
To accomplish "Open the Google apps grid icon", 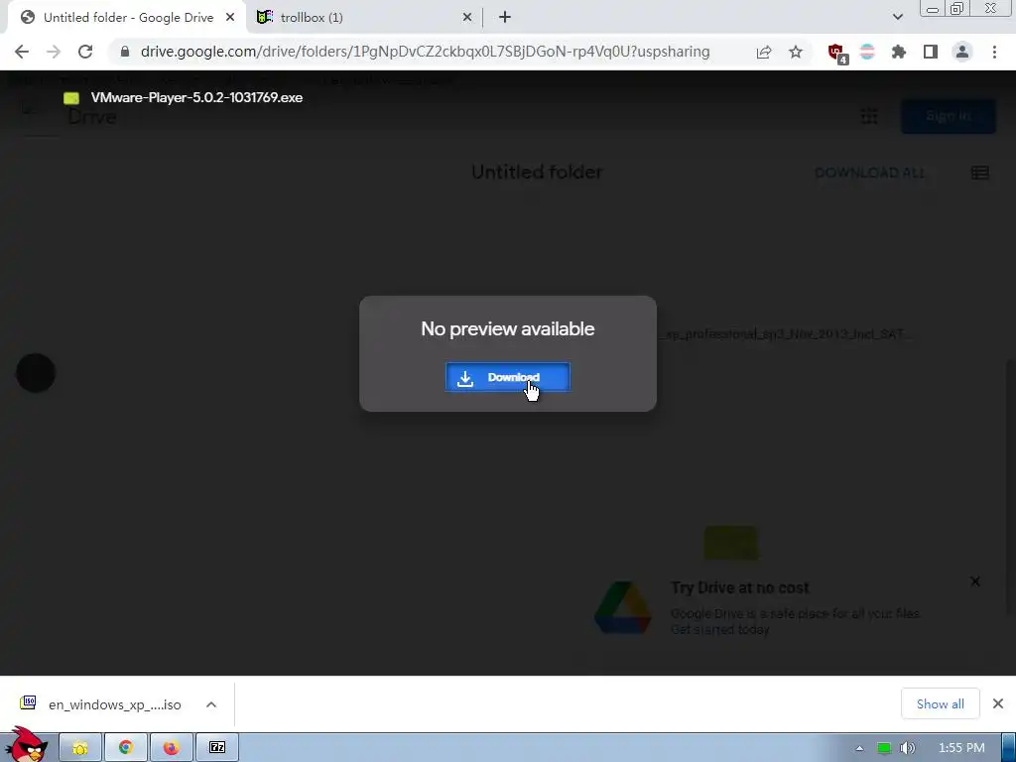I will point(869,116).
